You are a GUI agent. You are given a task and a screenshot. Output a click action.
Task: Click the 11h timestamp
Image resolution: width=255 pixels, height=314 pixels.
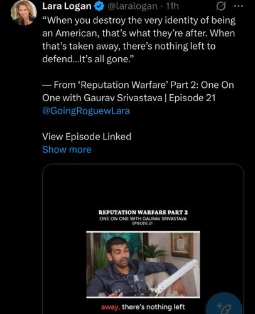pyautogui.click(x=172, y=6)
